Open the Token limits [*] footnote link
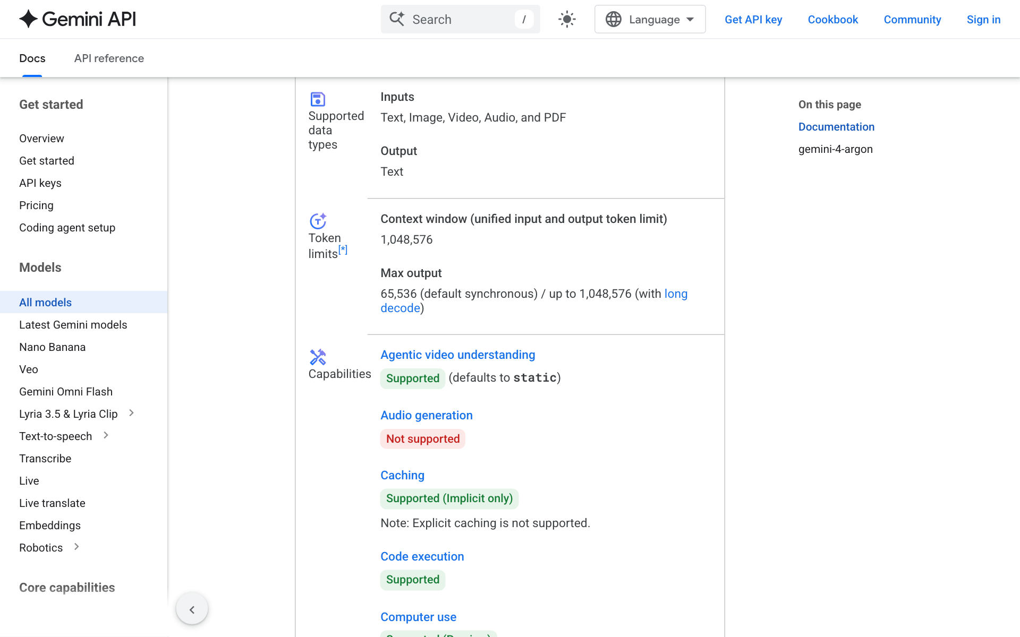Image resolution: width=1020 pixels, height=637 pixels. tap(343, 249)
